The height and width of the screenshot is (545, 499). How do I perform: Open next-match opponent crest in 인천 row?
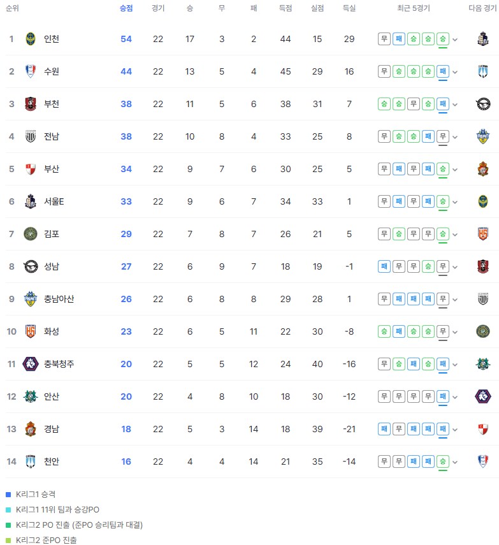click(483, 39)
